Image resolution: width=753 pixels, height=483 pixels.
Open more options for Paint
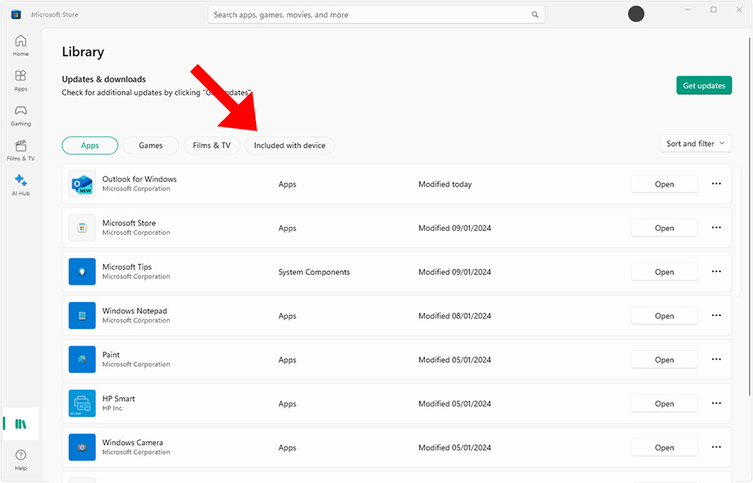click(x=716, y=360)
